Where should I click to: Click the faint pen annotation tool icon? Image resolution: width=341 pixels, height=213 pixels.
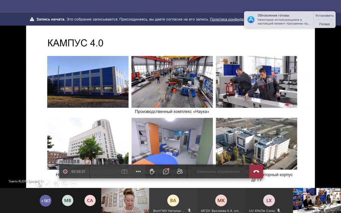coord(47,184)
